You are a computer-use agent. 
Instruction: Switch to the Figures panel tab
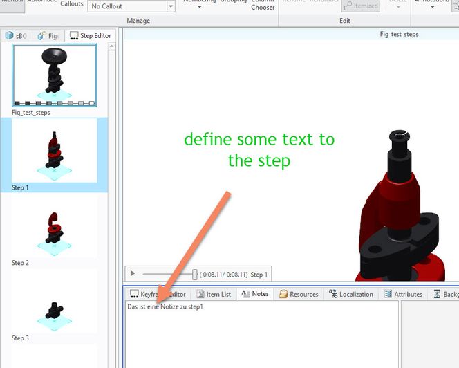[48, 35]
